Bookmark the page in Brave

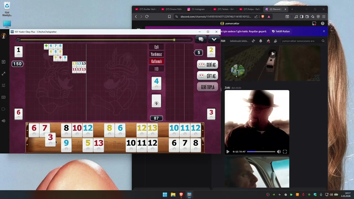(169, 17)
